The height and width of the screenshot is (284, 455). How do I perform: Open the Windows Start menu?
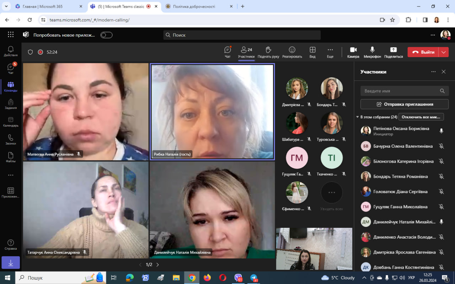click(x=7, y=278)
